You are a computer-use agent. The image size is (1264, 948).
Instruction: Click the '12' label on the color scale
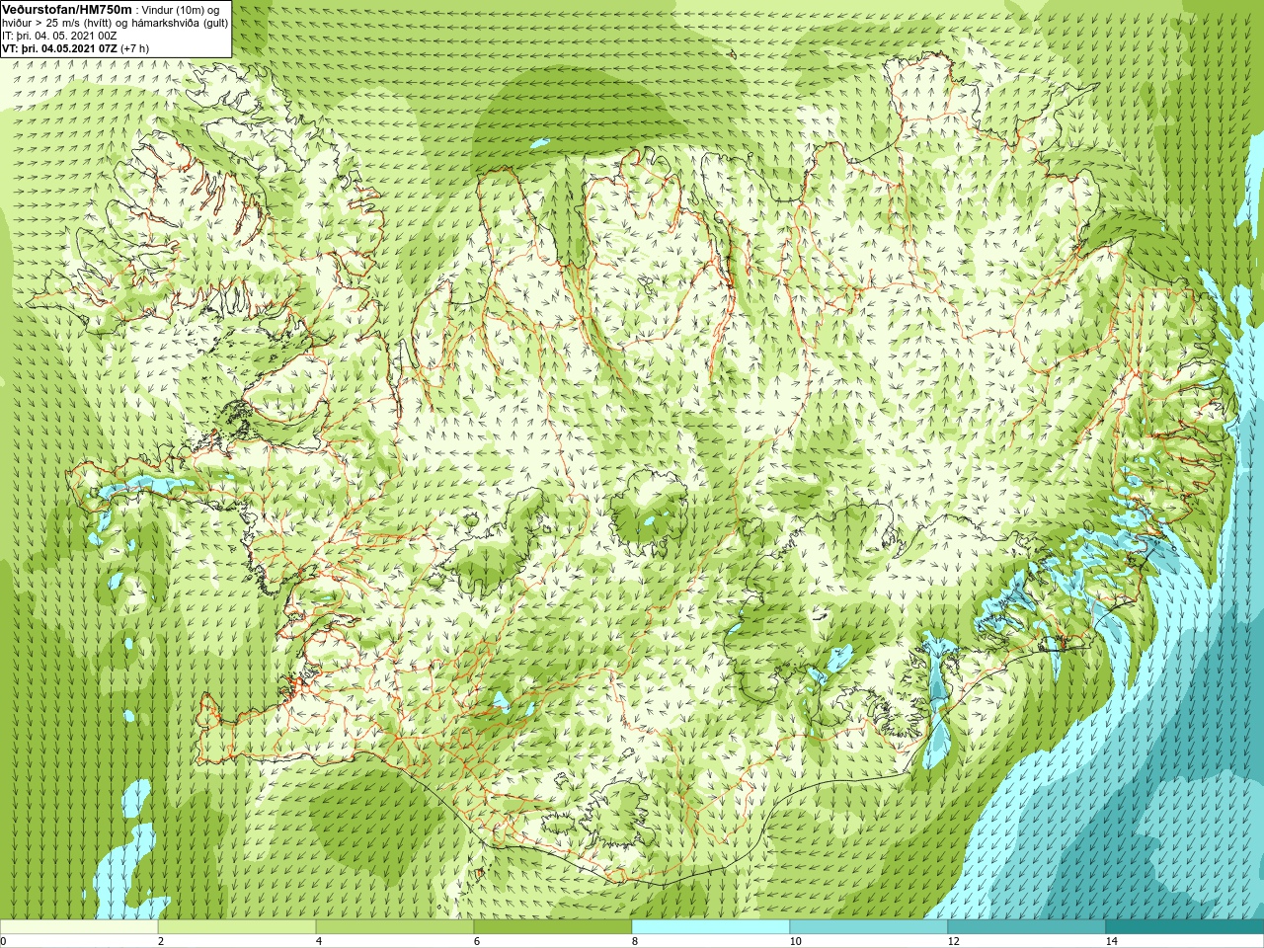point(953,941)
